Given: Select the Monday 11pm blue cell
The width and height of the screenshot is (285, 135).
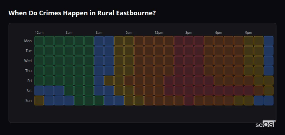Looking at the screenshot, I should (x=269, y=41).
